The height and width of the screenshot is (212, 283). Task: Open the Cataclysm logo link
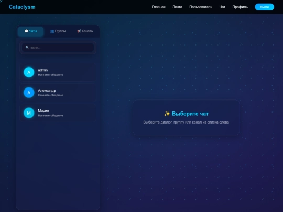click(22, 7)
